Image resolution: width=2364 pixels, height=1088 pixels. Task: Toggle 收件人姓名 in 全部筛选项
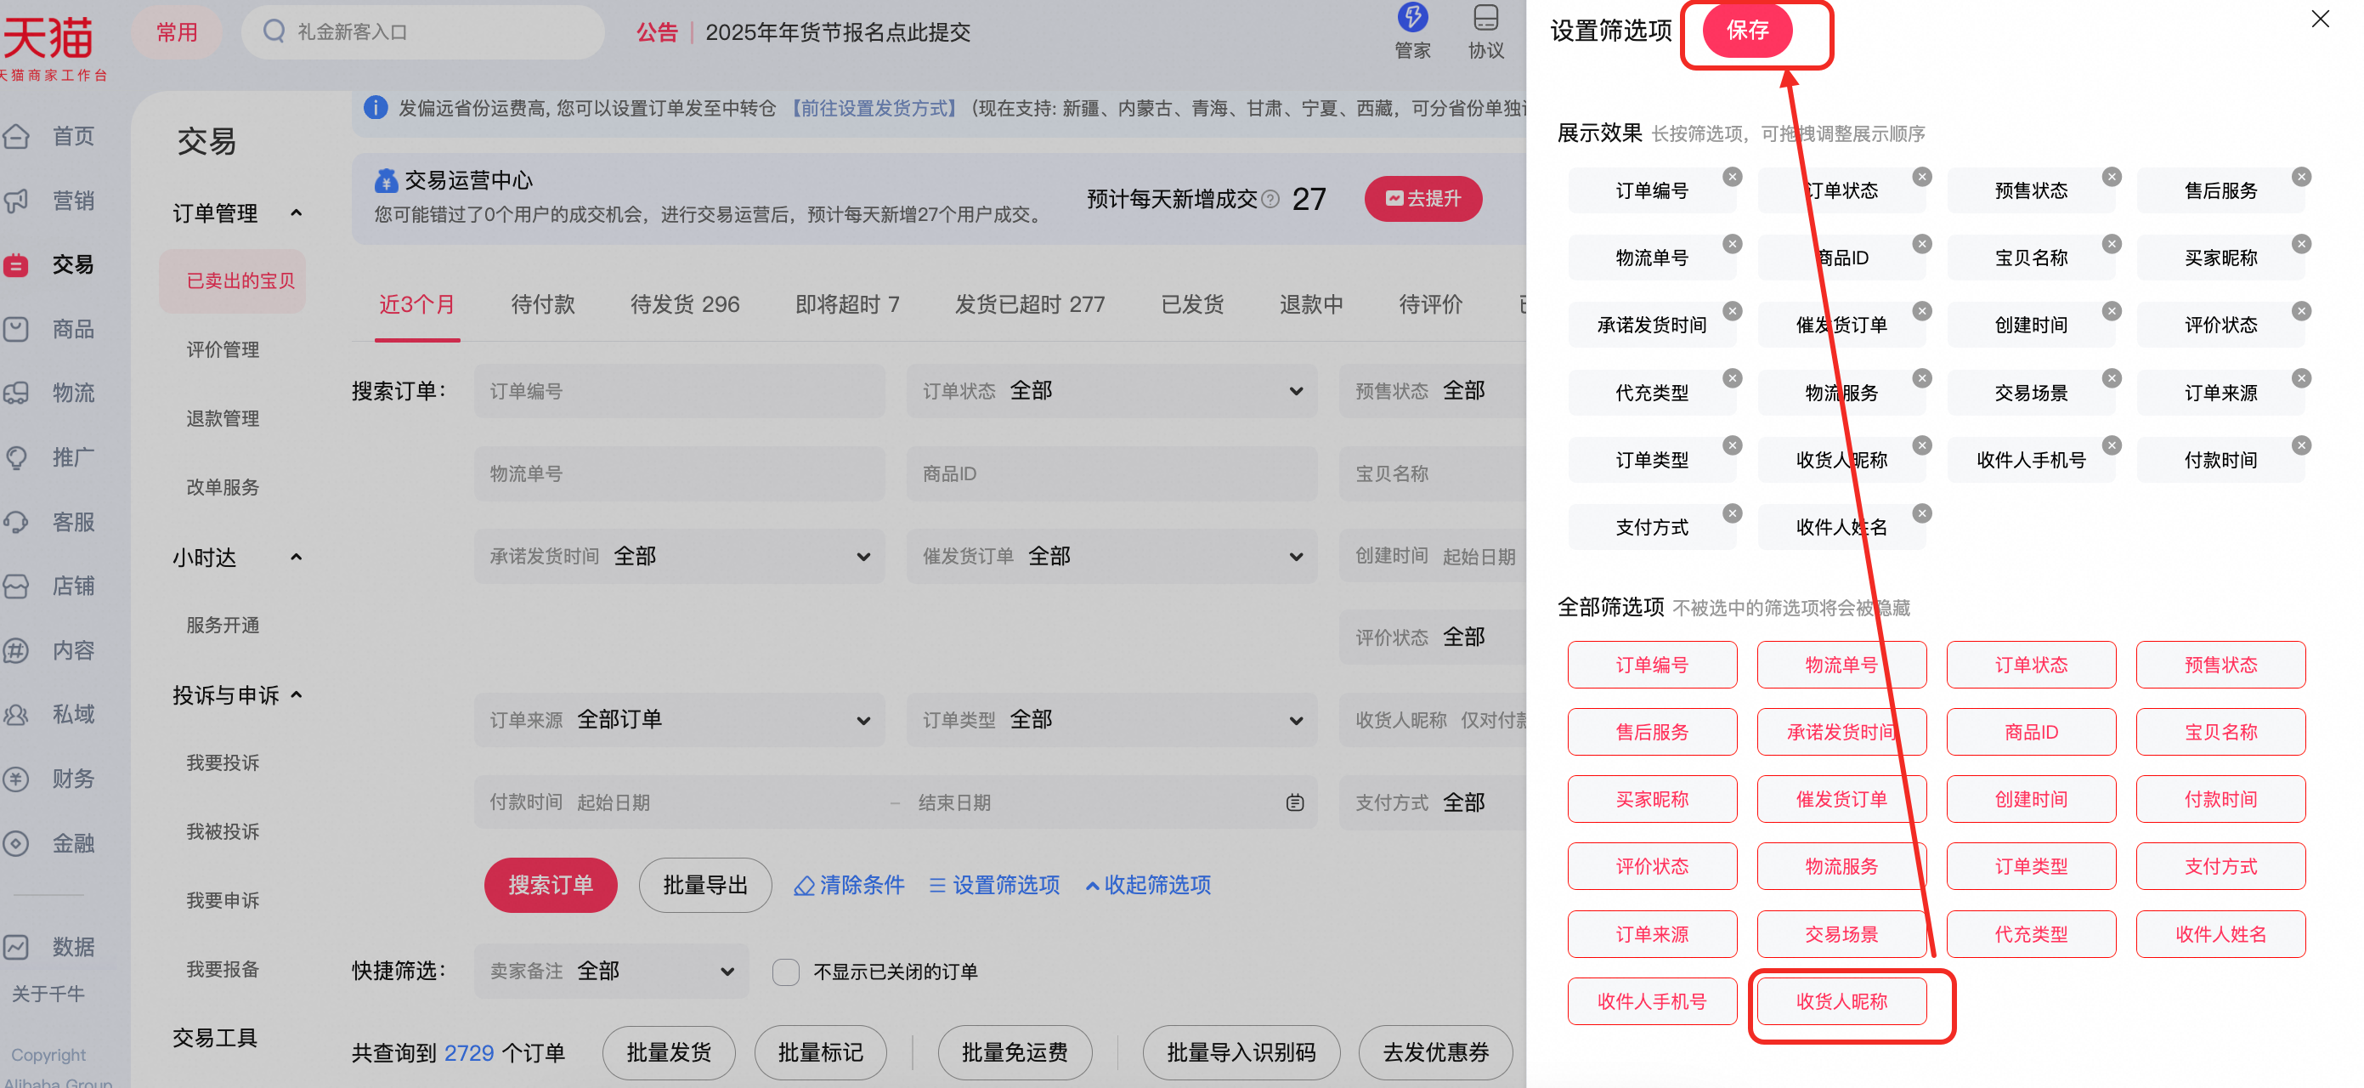tap(2221, 934)
